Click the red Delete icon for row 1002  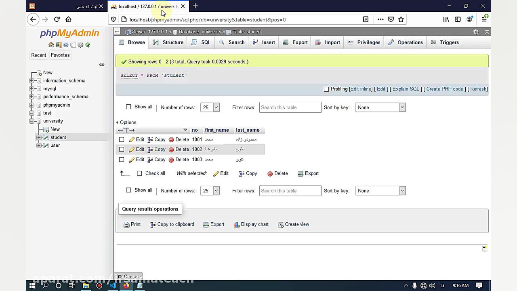tap(171, 150)
